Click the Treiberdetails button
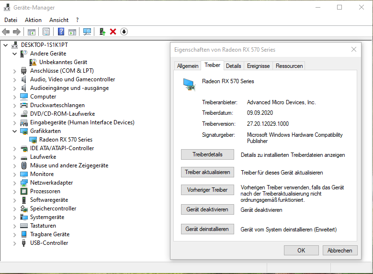373x274 pixels. point(207,154)
